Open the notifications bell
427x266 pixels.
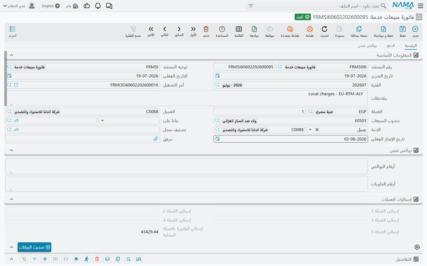[98, 6]
